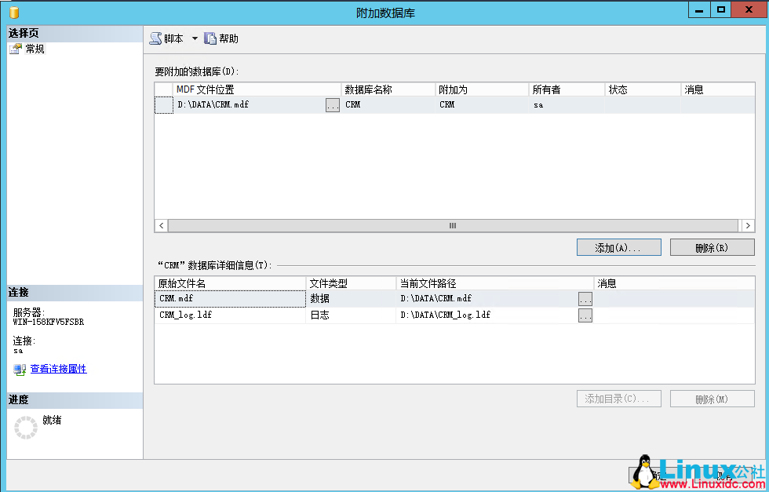This screenshot has width=769, height=492.
Task: Select the CRM.mdf row in the details grid
Action: [x=228, y=298]
